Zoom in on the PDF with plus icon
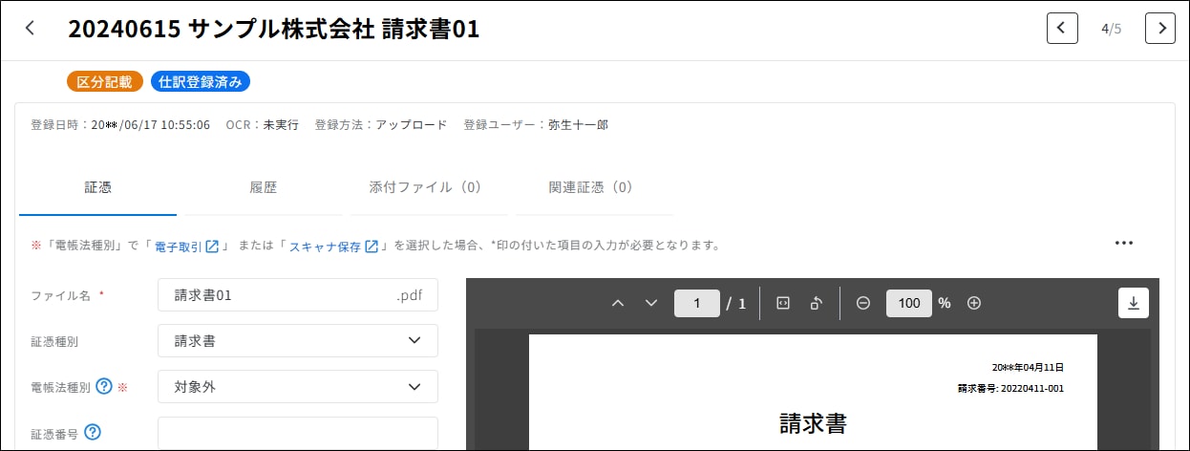Viewport: 1190px width, 451px height. pos(974,303)
